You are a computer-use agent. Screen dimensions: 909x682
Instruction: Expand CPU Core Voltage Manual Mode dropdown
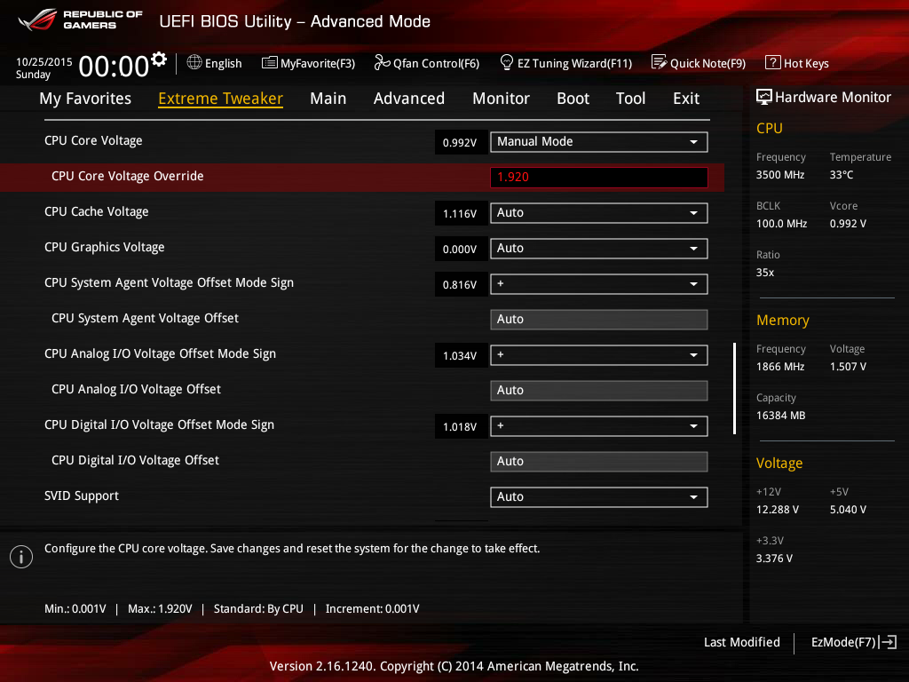599,141
